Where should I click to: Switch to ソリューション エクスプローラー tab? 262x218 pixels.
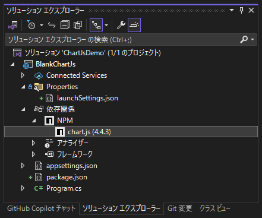click(121, 208)
